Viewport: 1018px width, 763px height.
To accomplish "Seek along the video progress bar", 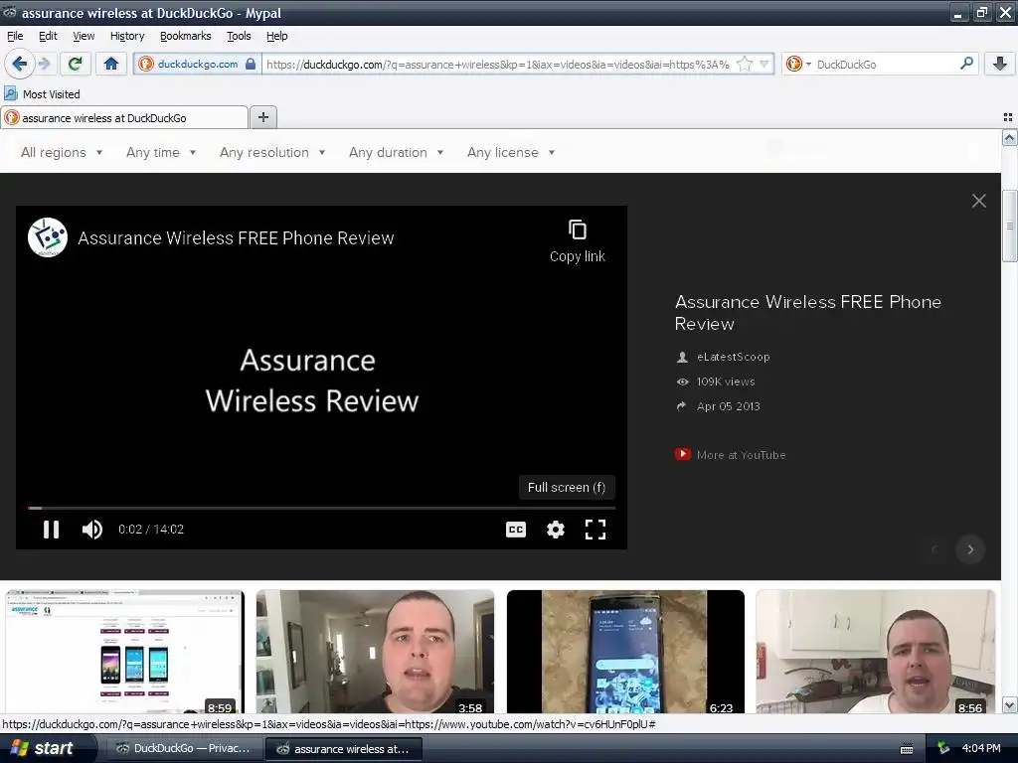I will click(321, 508).
